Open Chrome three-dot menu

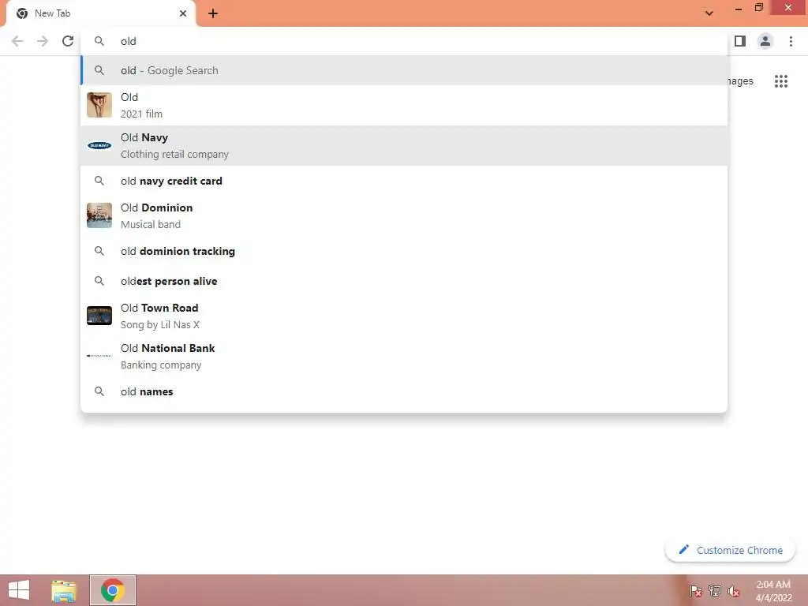tap(791, 41)
